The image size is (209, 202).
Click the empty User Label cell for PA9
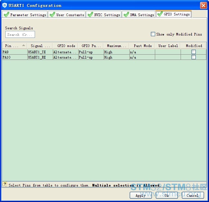[168, 52]
